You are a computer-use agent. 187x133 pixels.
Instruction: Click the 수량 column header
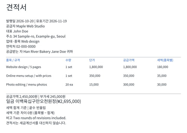tap(68, 60)
